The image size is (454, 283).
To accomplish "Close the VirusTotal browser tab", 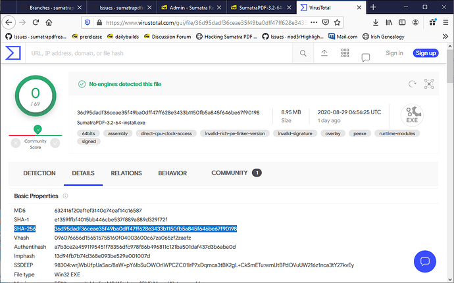I will 359,7.
